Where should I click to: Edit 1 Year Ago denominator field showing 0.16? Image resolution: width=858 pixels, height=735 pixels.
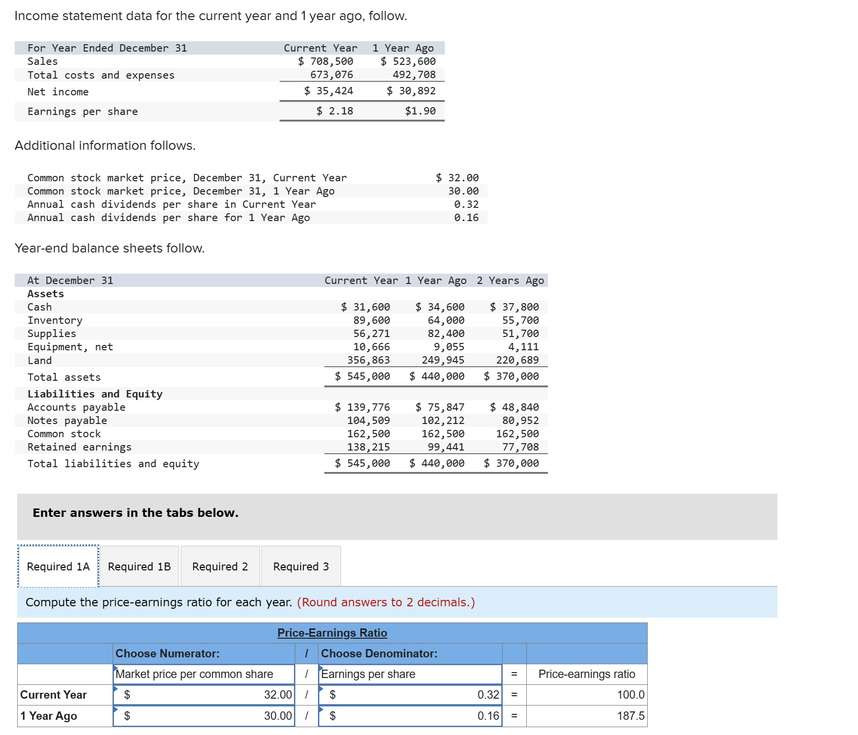point(410,716)
